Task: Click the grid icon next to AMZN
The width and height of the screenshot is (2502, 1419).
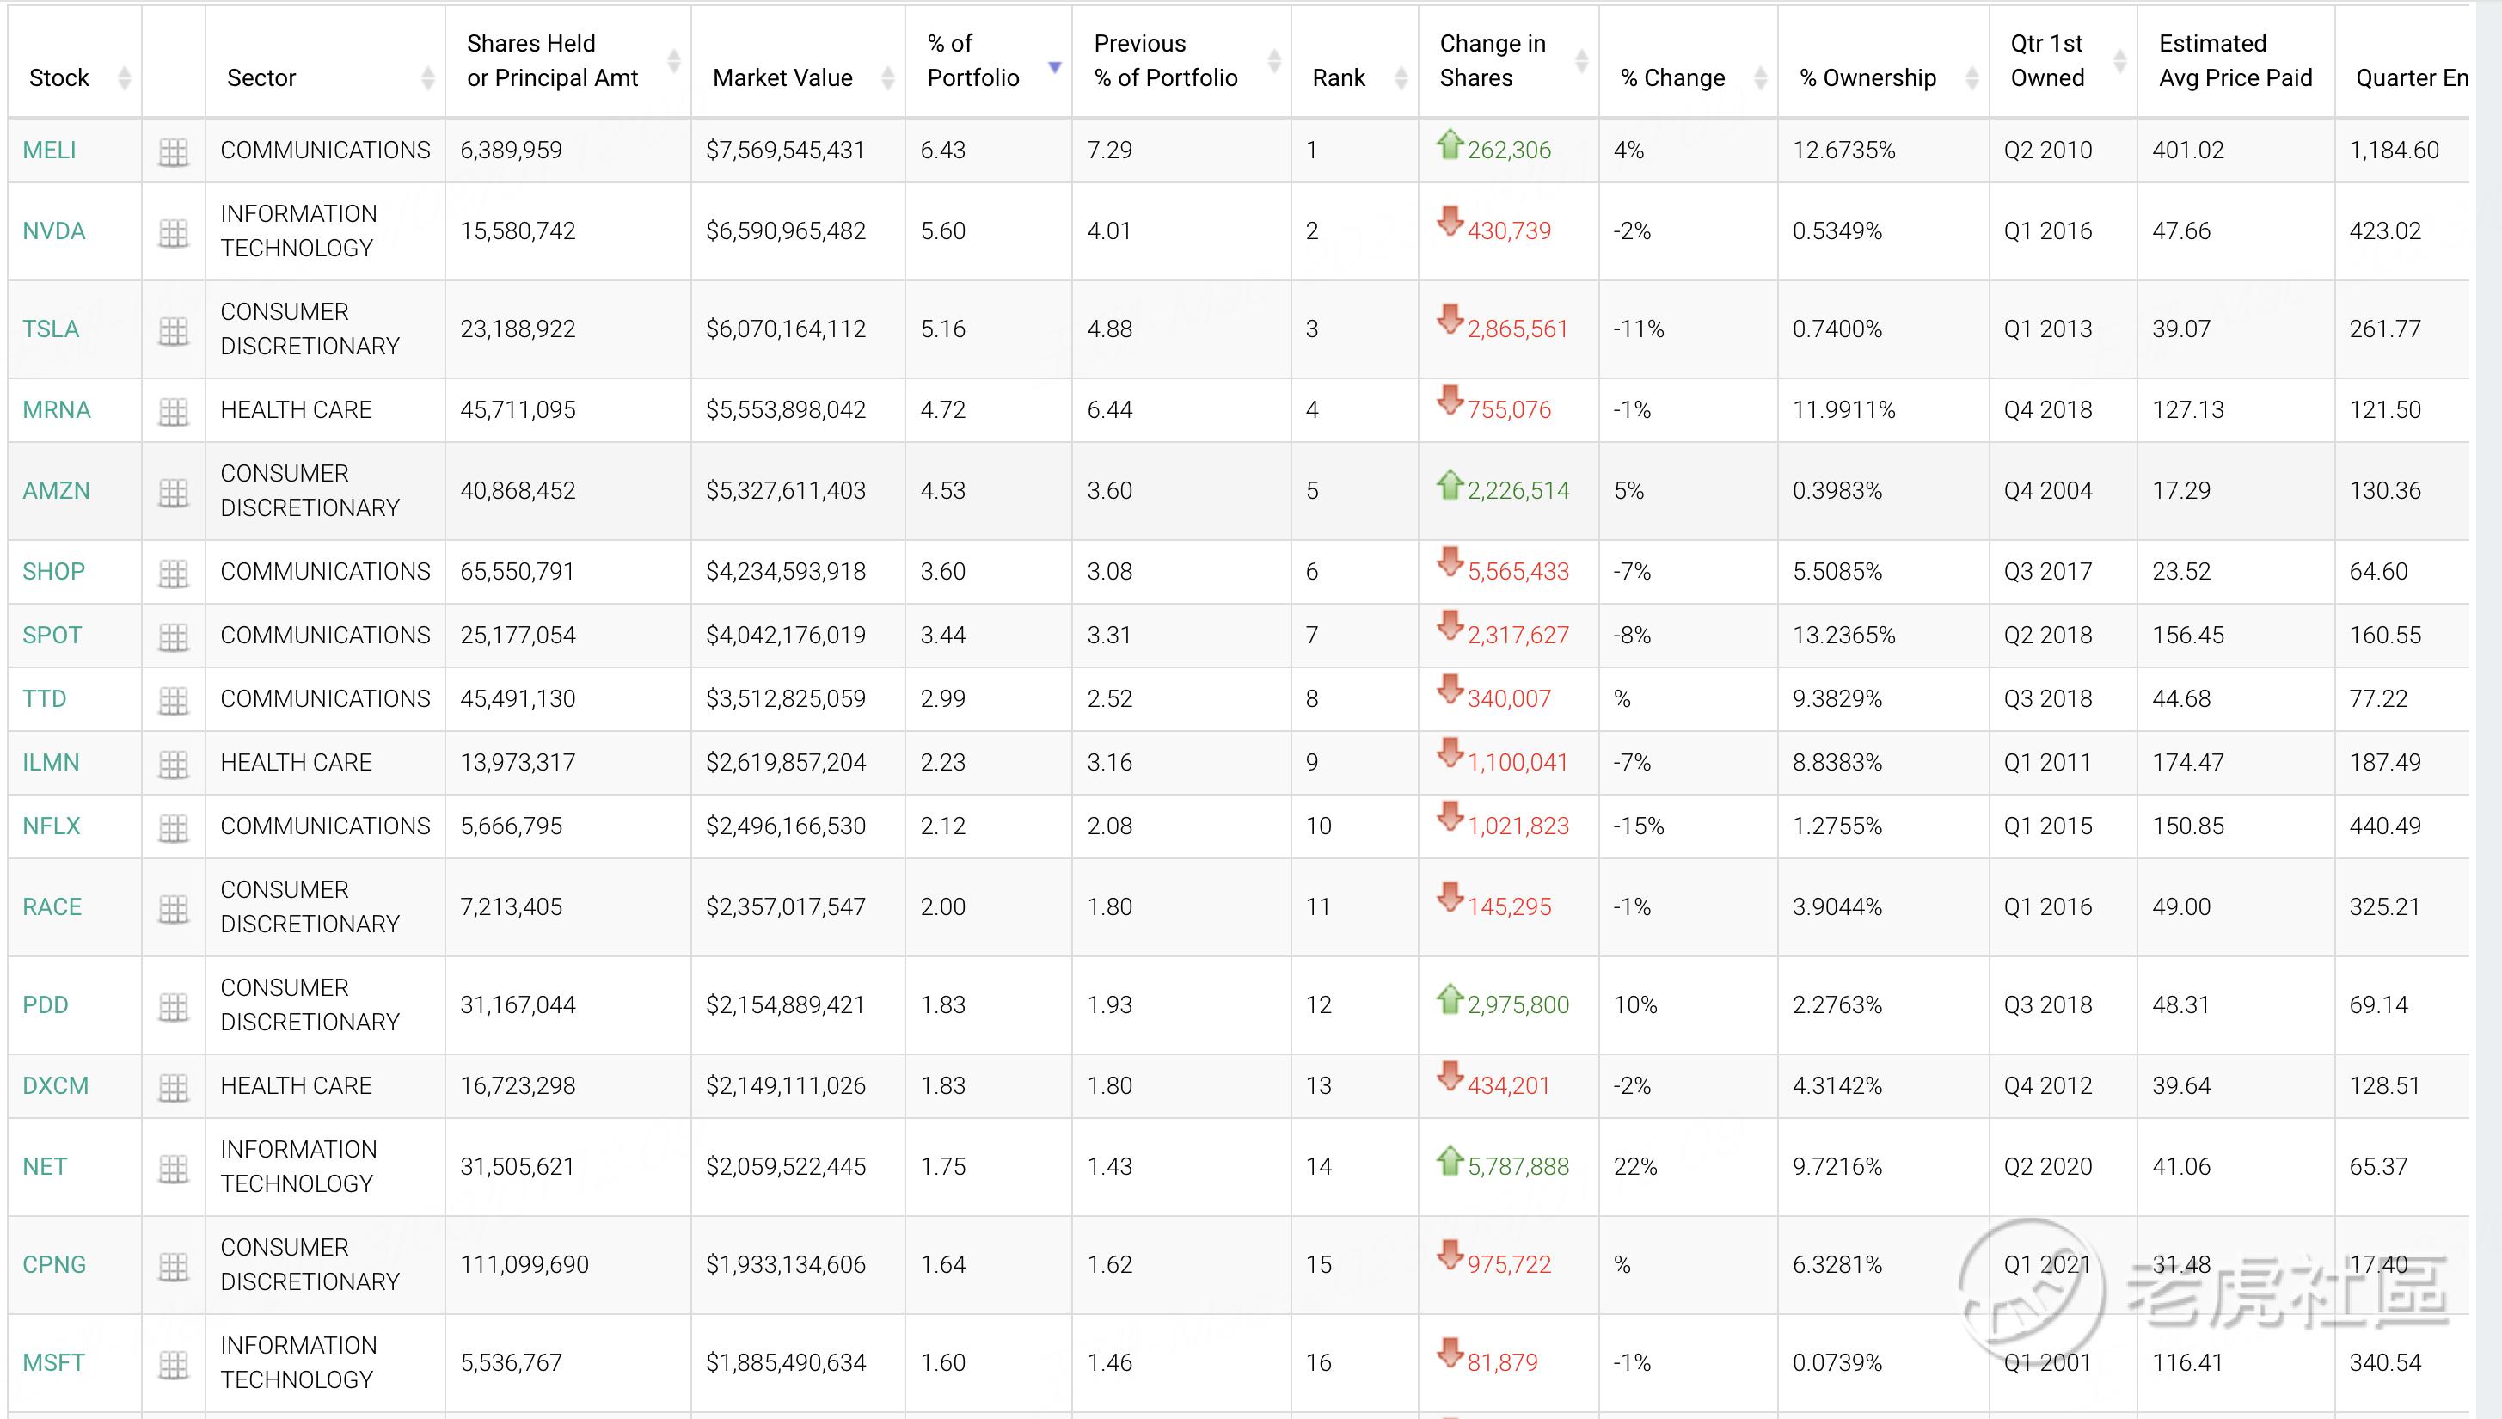Action: [174, 492]
